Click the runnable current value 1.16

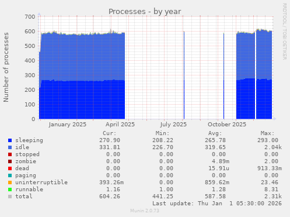coord(113,190)
